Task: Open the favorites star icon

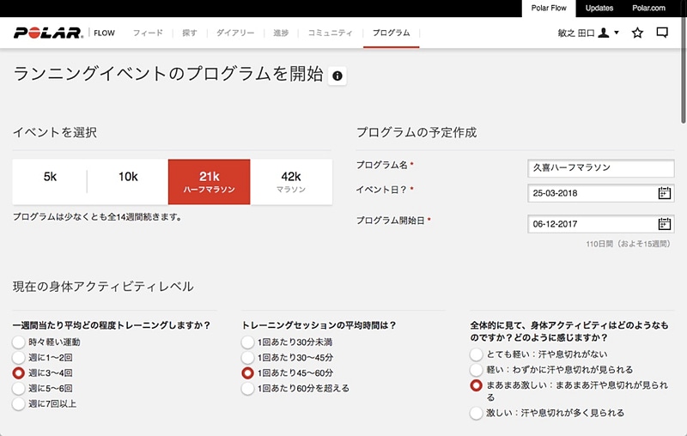Action: tap(637, 33)
